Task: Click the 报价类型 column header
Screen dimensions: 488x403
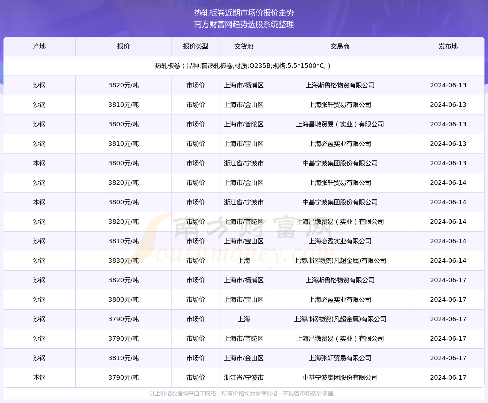Action: coord(196,46)
